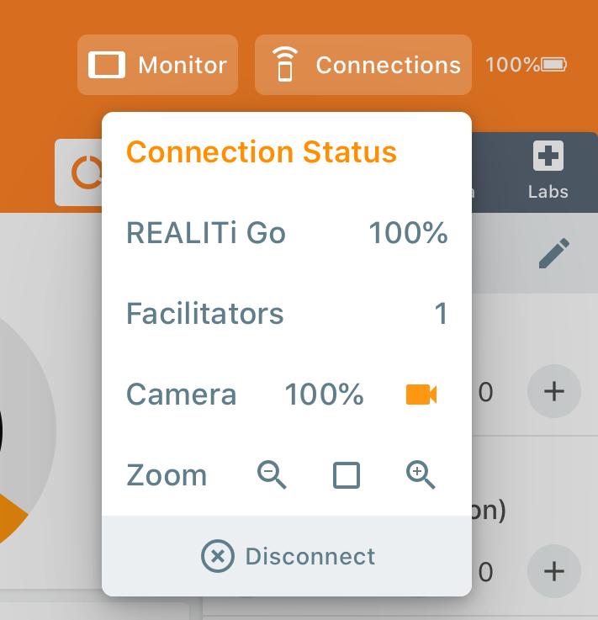This screenshot has width=598, height=620.
Task: Click the Monitor screen icon
Action: click(x=107, y=65)
